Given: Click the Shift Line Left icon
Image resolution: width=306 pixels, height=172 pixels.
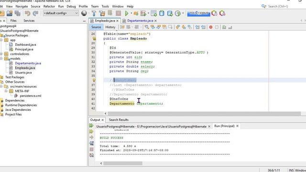Looking at the screenshot, I should (x=197, y=27).
